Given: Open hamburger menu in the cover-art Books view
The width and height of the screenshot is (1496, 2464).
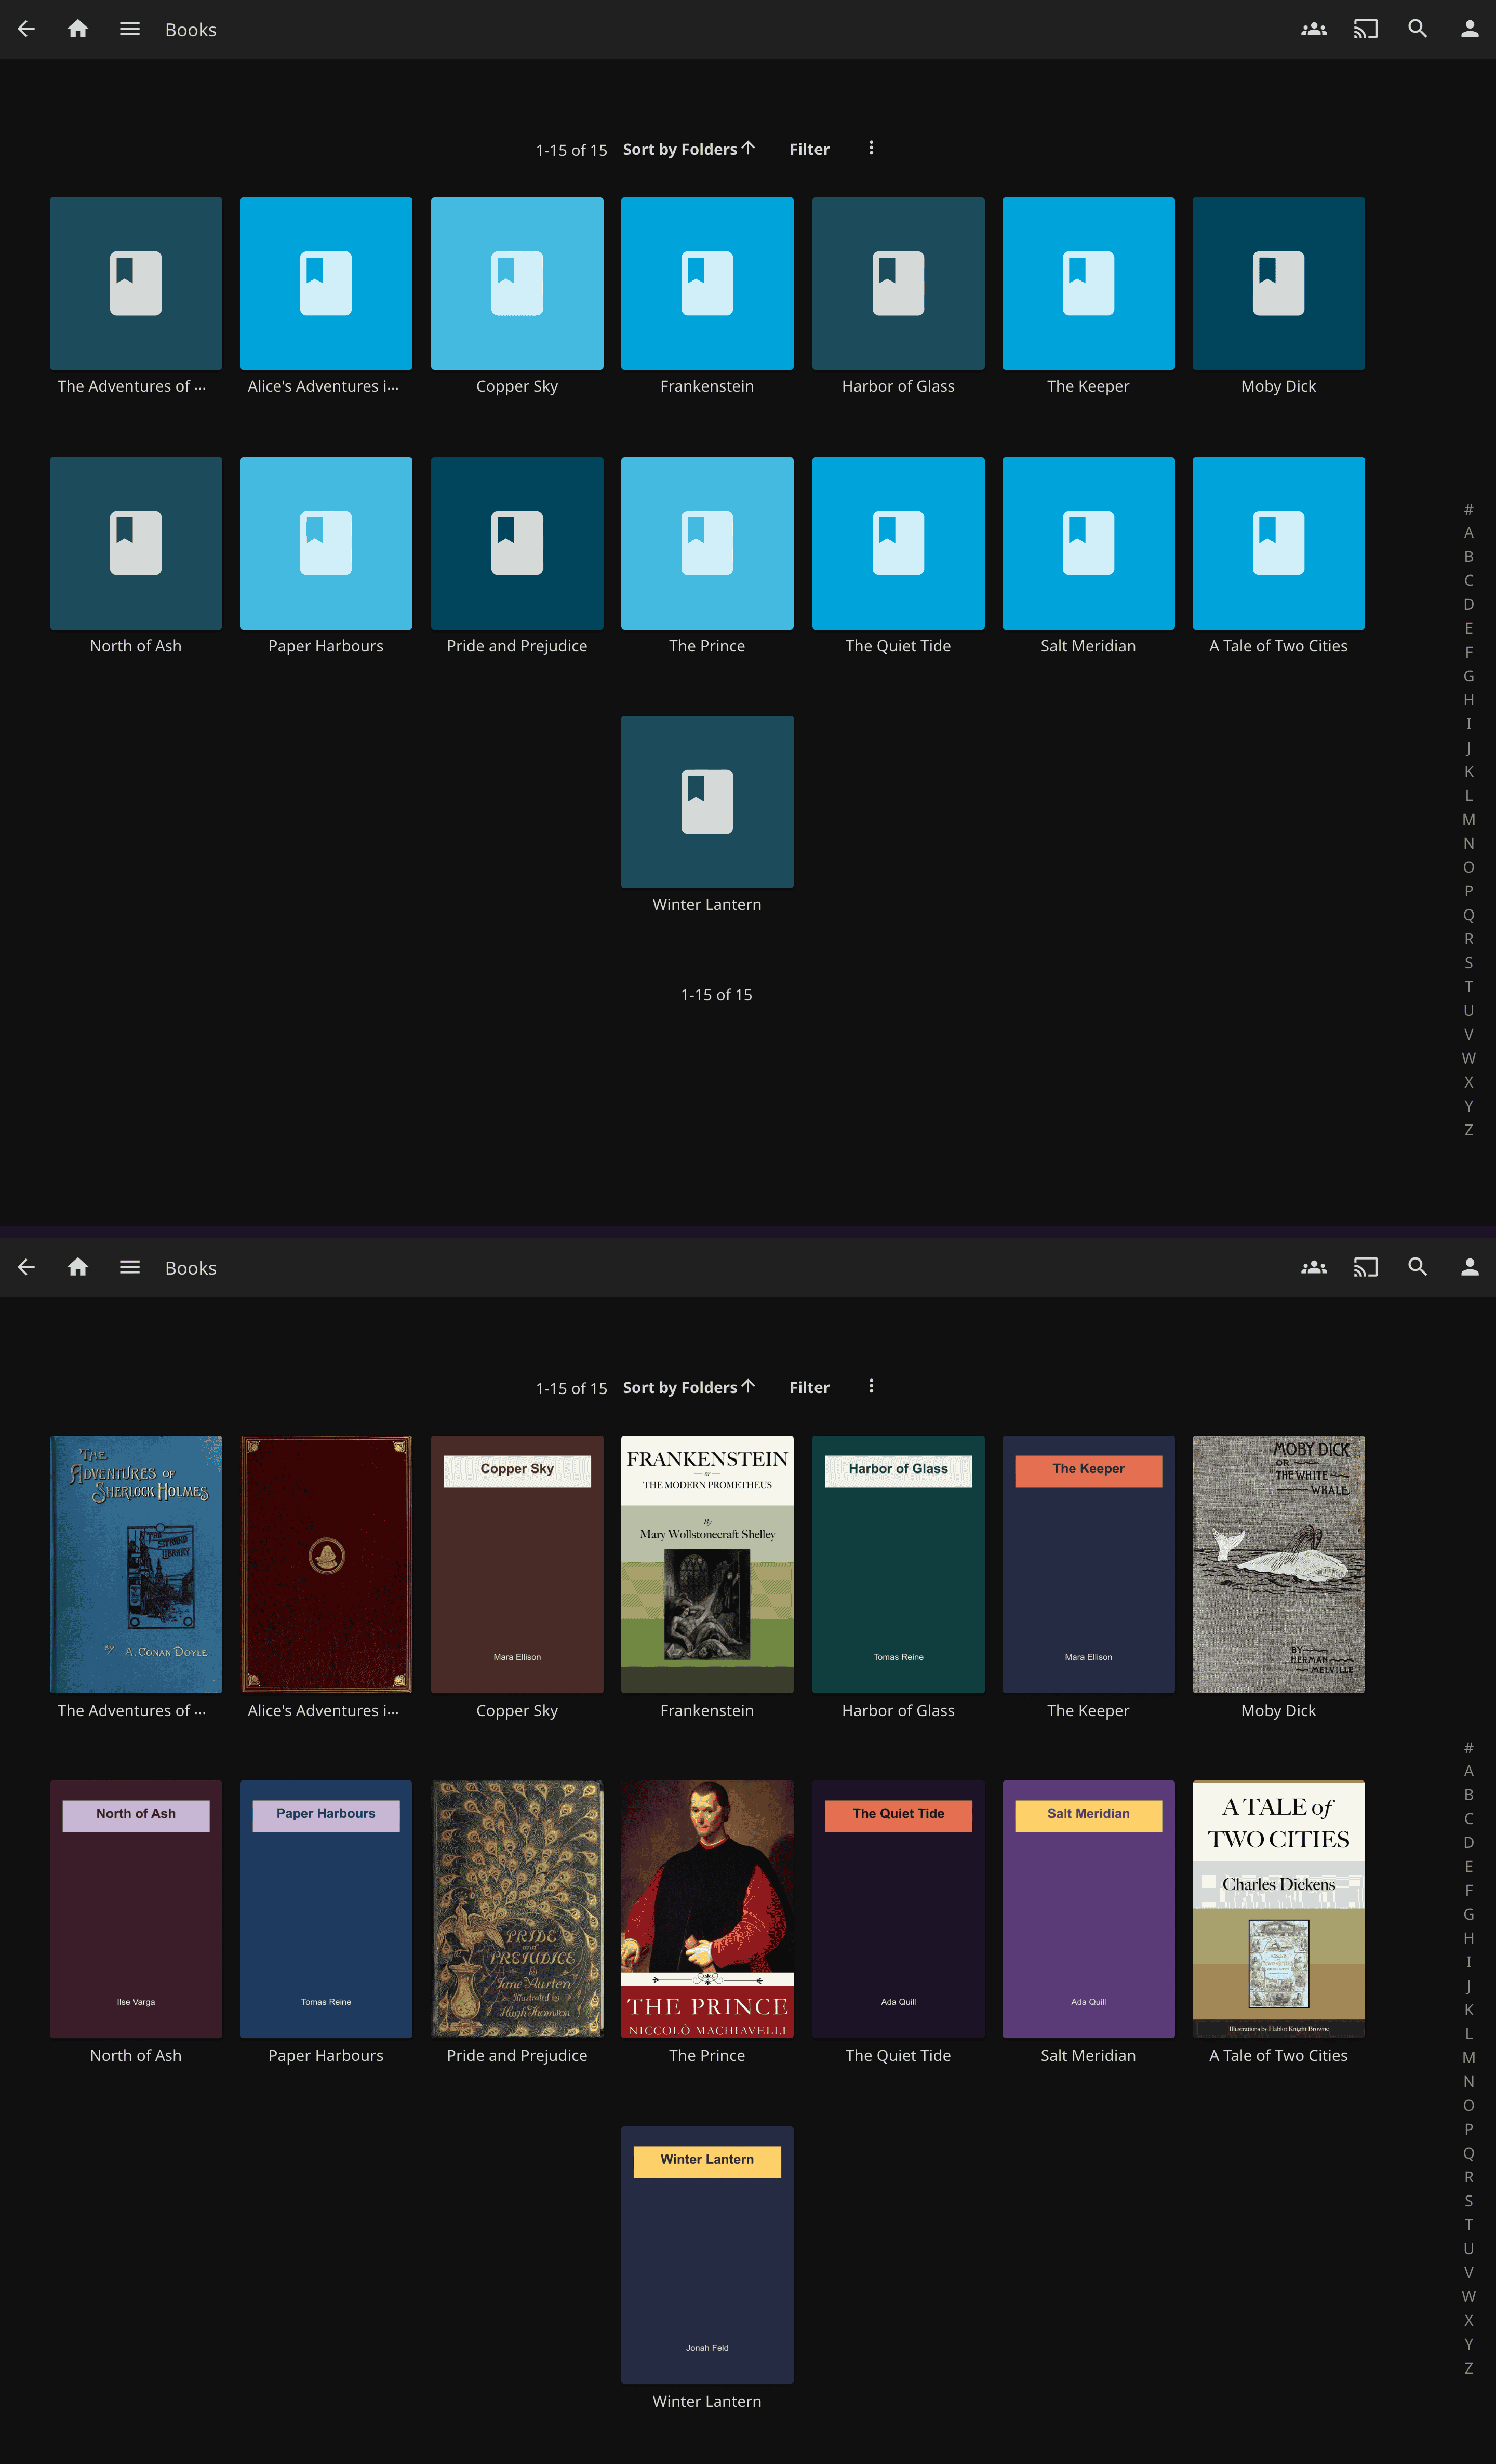Looking at the screenshot, I should click(130, 1267).
